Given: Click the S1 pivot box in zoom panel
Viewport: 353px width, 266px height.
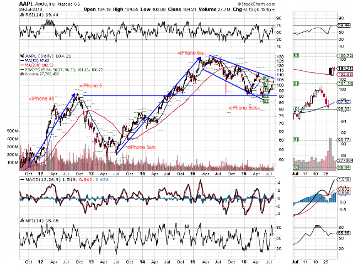Looking at the screenshot, I should 296,140.
